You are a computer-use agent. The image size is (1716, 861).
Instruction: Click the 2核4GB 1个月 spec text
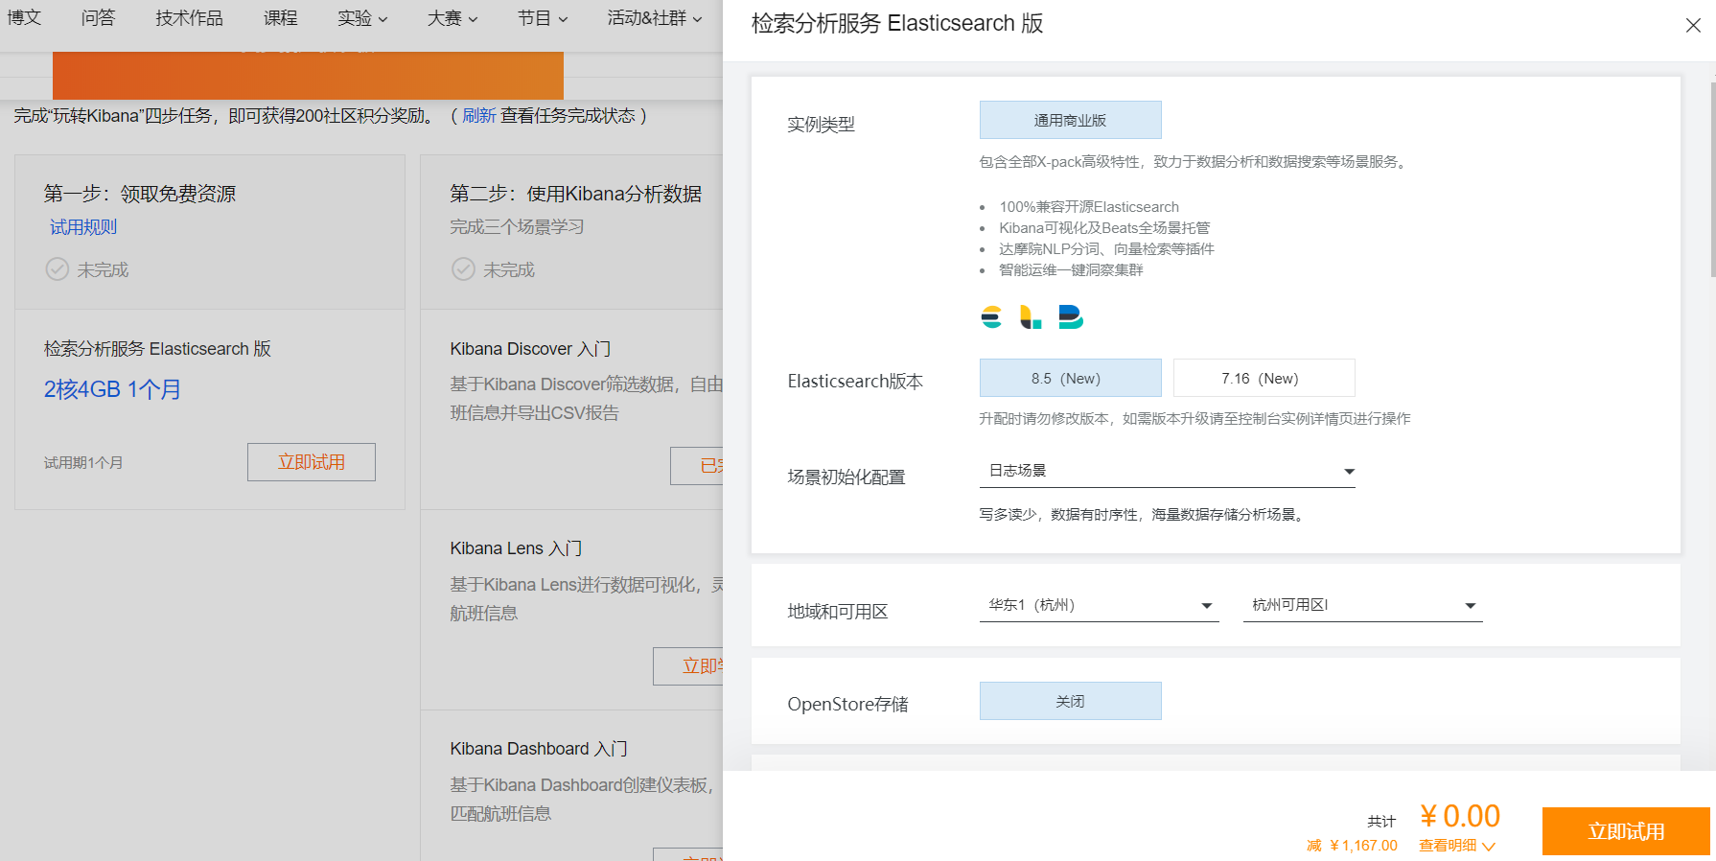click(112, 389)
